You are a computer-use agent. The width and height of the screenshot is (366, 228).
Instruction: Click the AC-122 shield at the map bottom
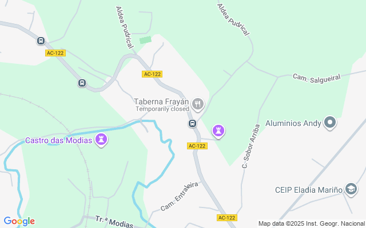(x=227, y=218)
